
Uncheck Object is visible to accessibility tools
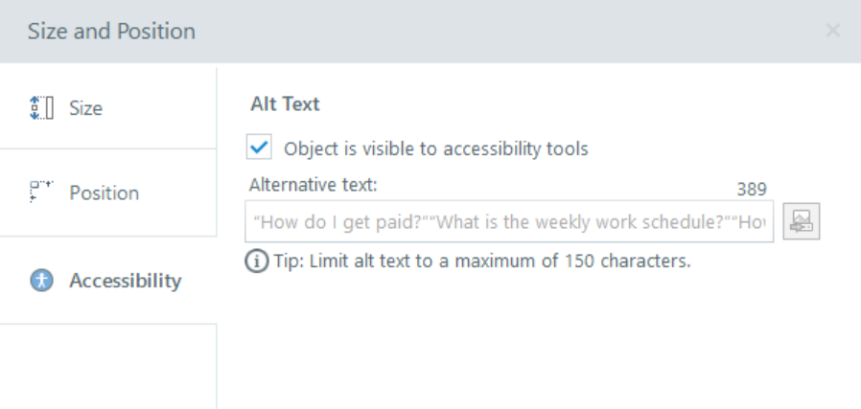[258, 148]
